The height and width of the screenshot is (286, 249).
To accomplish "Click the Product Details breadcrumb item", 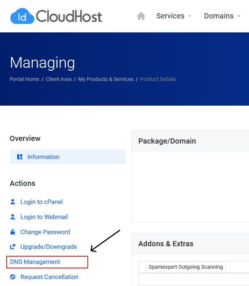I will (x=158, y=79).
